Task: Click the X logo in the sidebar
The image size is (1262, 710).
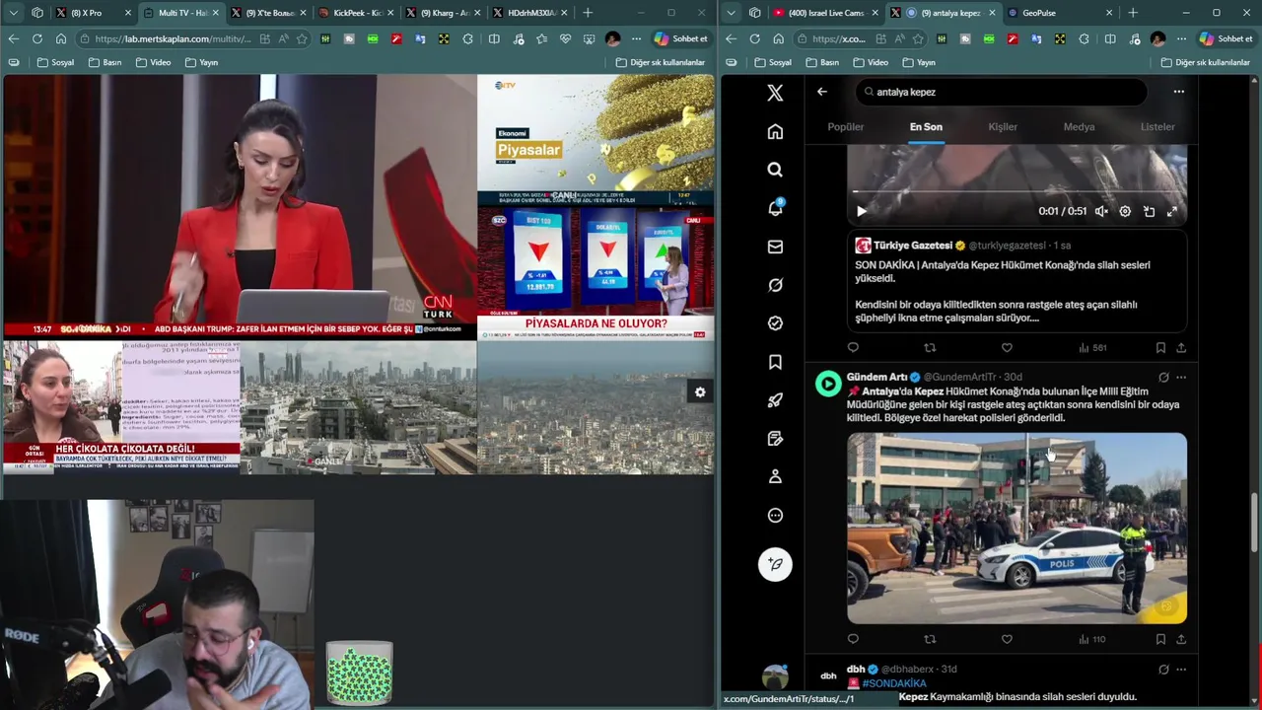Action: pyautogui.click(x=775, y=93)
